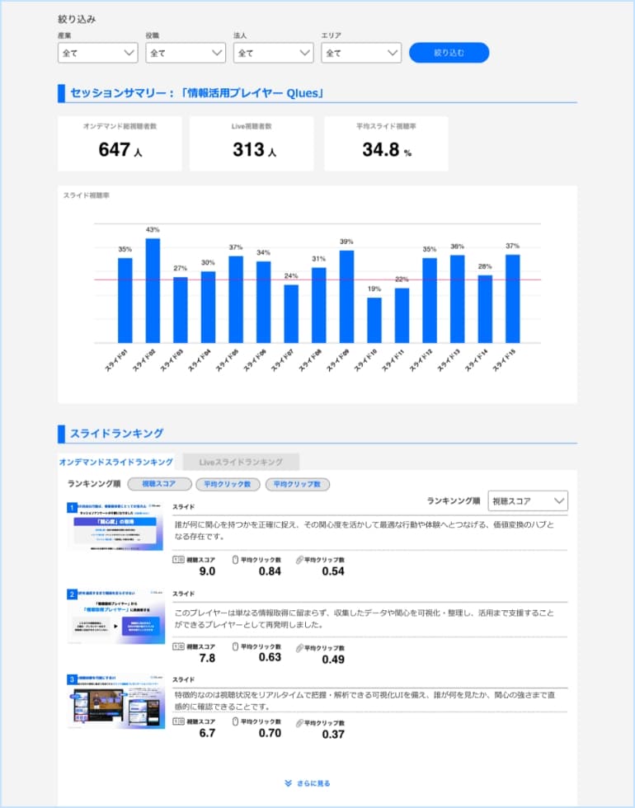The width and height of the screenshot is (635, 808).
Task: Open rank 2 slide thumbnail
Action: click(116, 617)
